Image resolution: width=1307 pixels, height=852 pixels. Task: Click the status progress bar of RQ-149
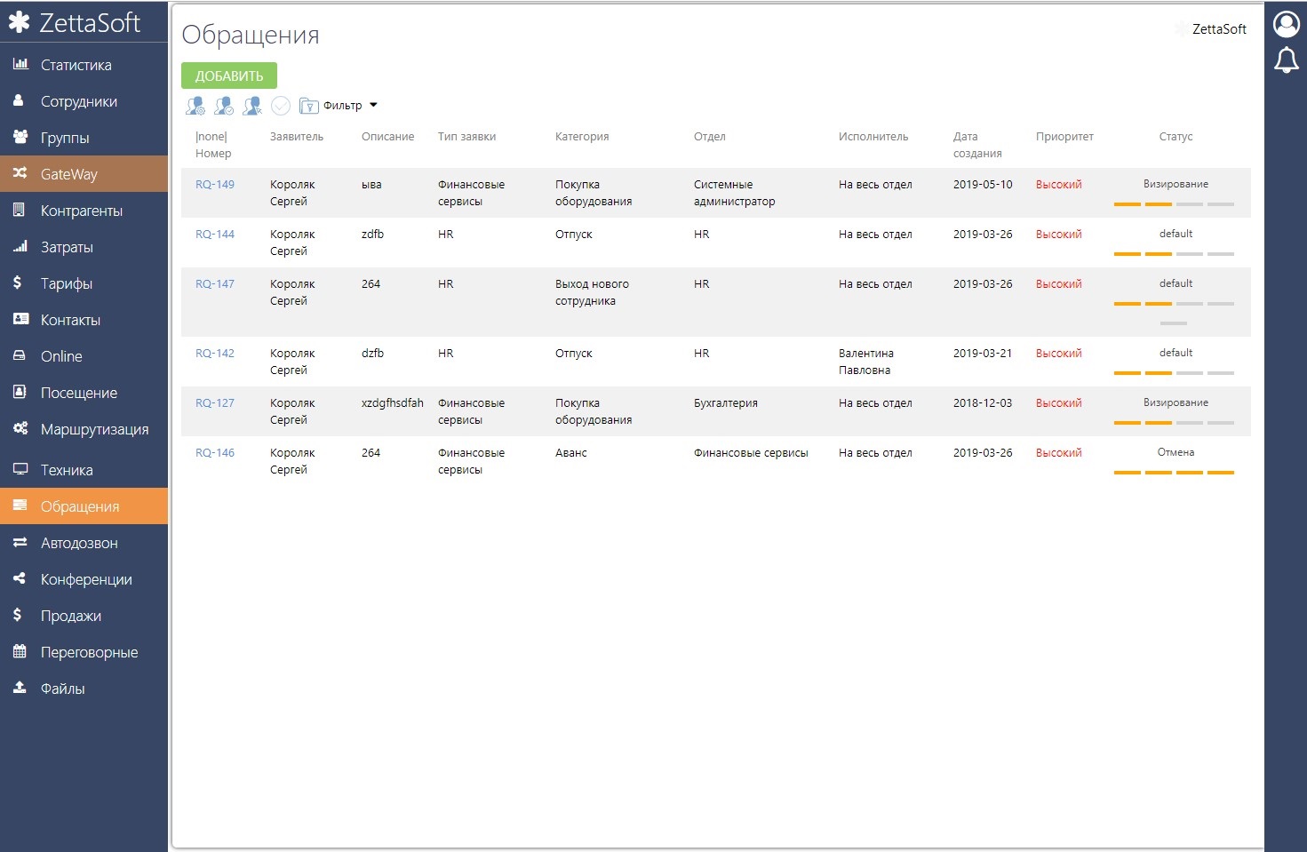point(1174,204)
